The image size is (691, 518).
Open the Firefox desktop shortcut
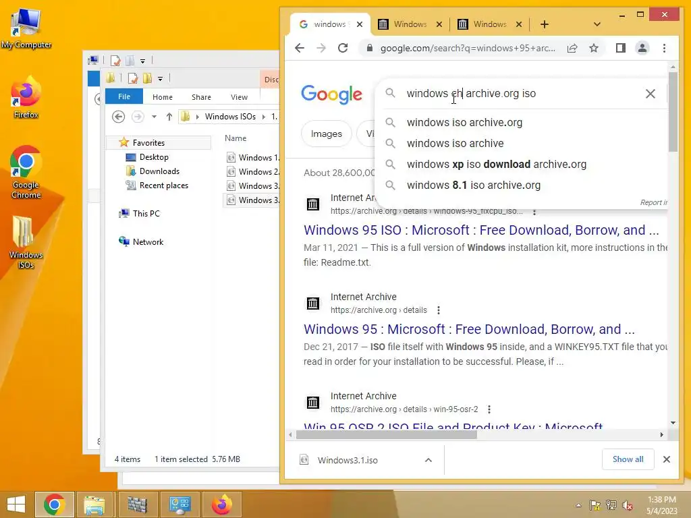coord(26,98)
